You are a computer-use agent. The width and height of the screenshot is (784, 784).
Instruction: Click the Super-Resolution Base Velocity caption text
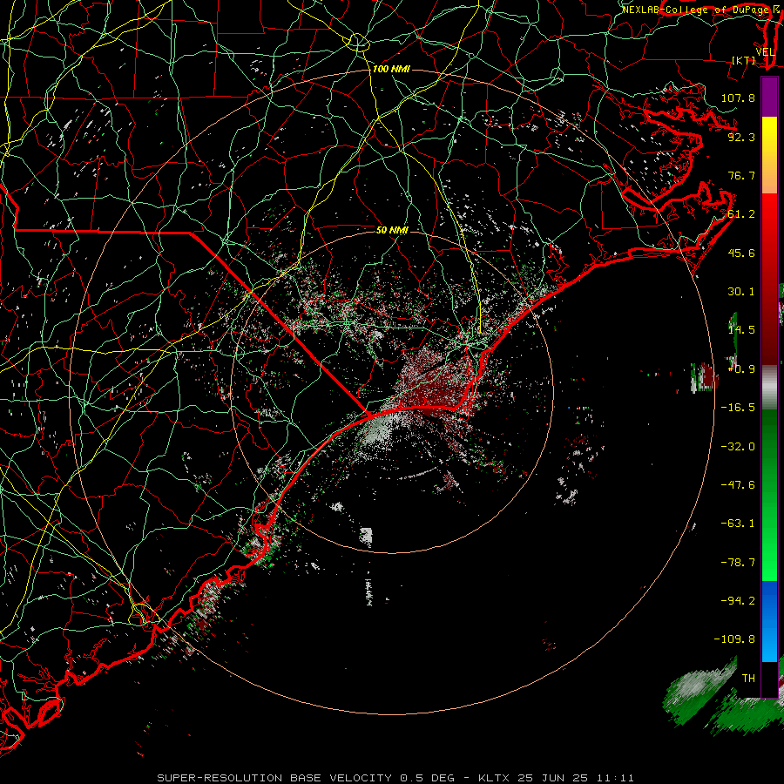(x=395, y=778)
